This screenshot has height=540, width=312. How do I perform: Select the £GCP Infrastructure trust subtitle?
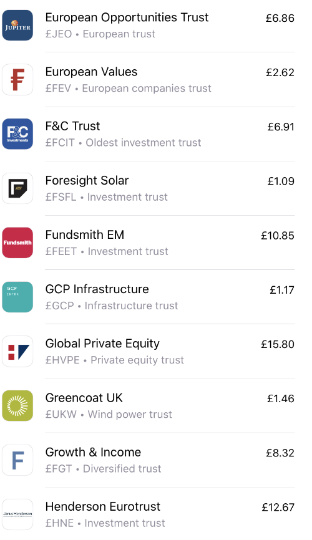[112, 306]
